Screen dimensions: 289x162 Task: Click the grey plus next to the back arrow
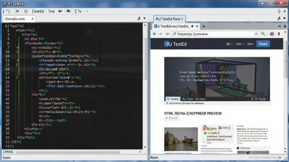(x=161, y=34)
